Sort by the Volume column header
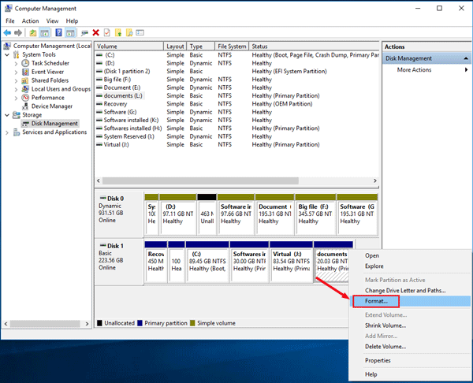This screenshot has height=383, width=473. pos(129,46)
